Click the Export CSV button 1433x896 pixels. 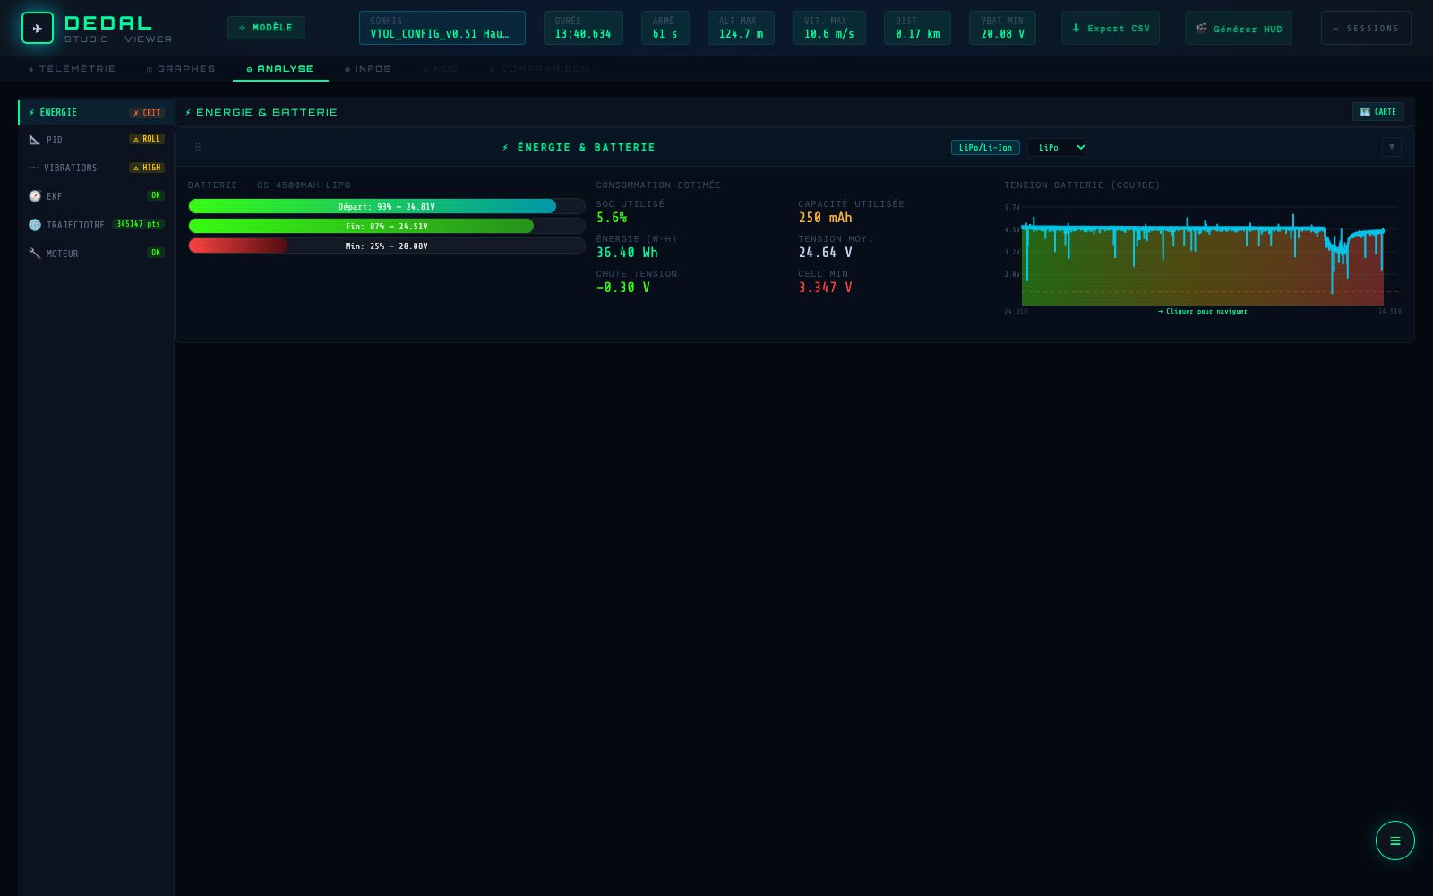tap(1111, 28)
